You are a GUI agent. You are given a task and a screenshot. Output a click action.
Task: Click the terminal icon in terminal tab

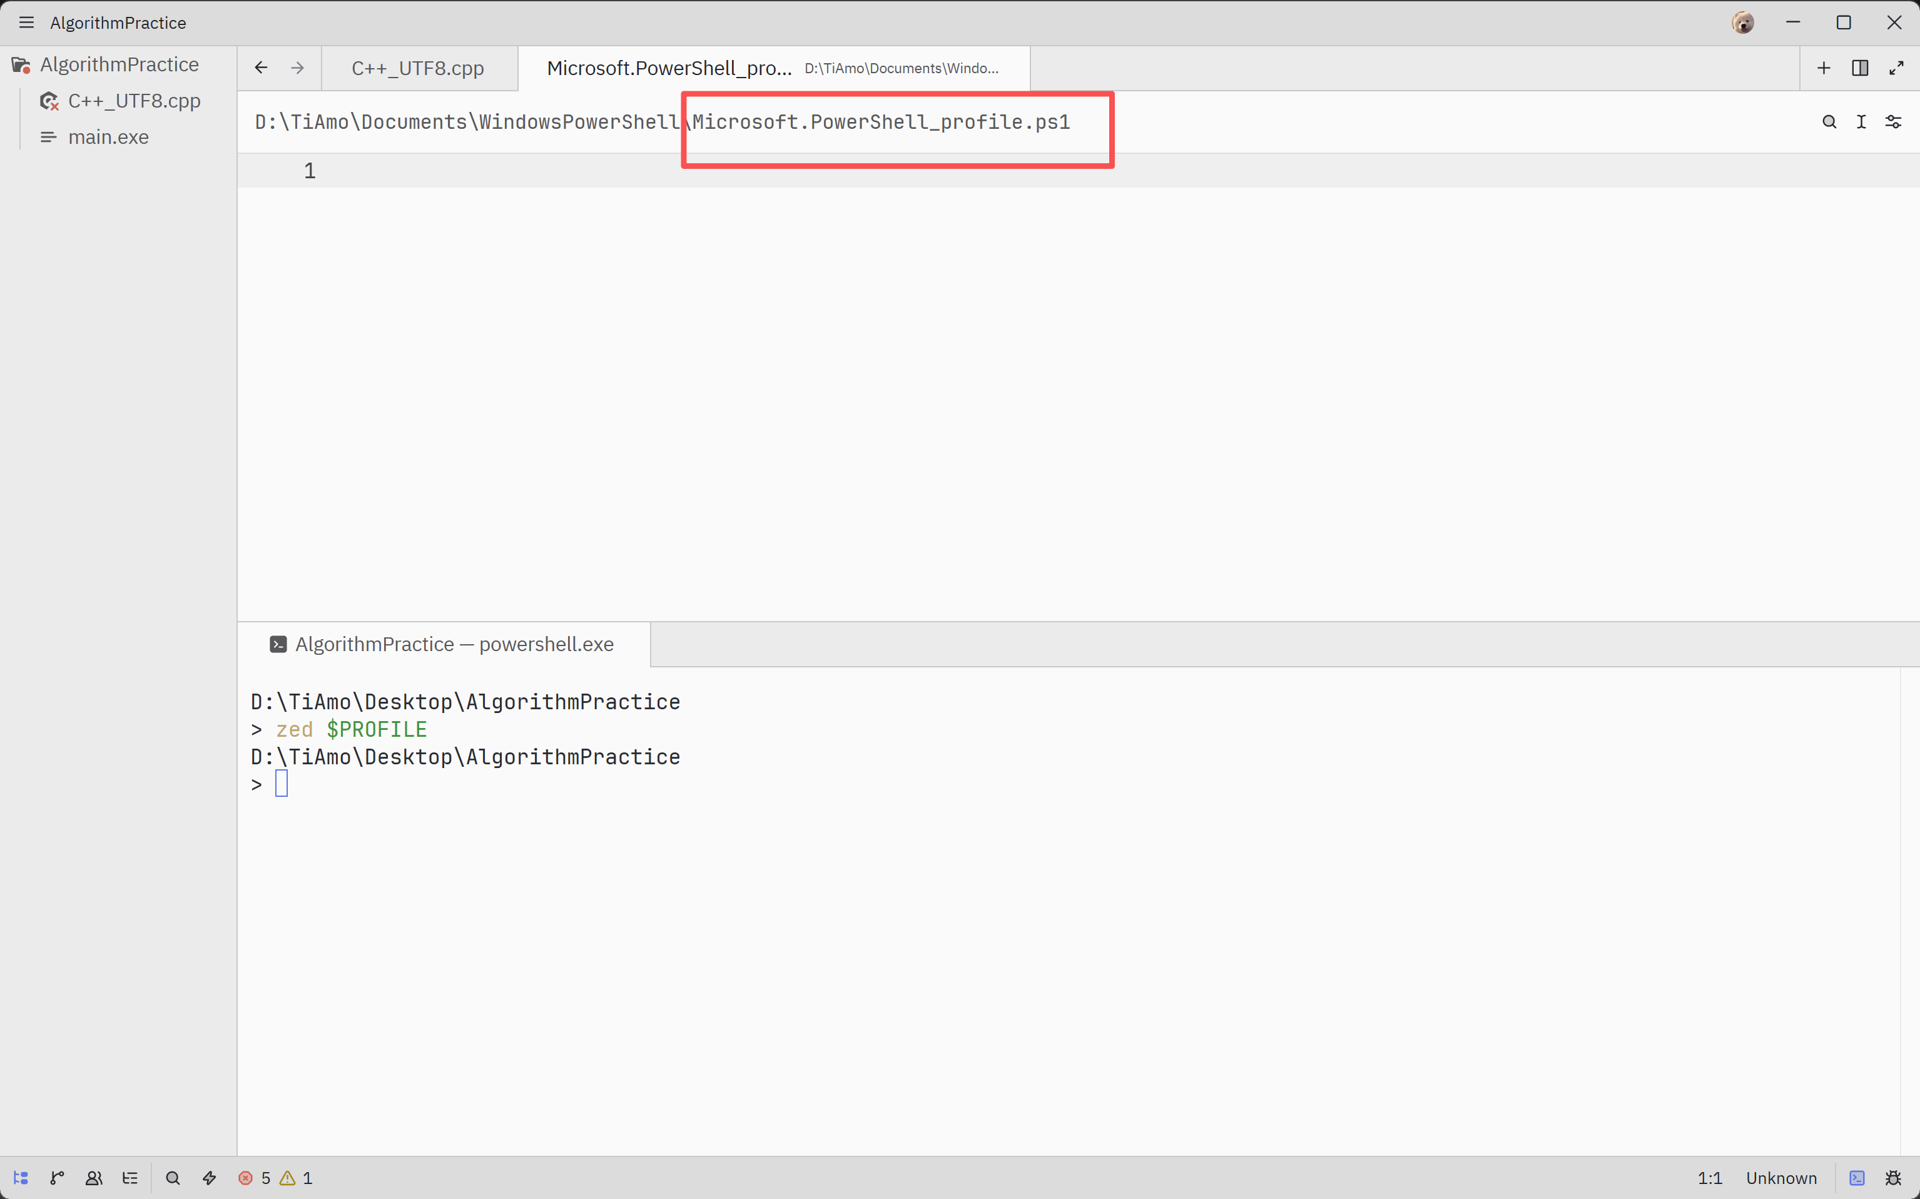[x=278, y=644]
